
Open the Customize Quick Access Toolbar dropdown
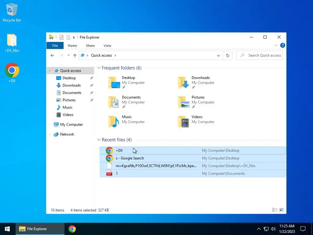coord(74,37)
